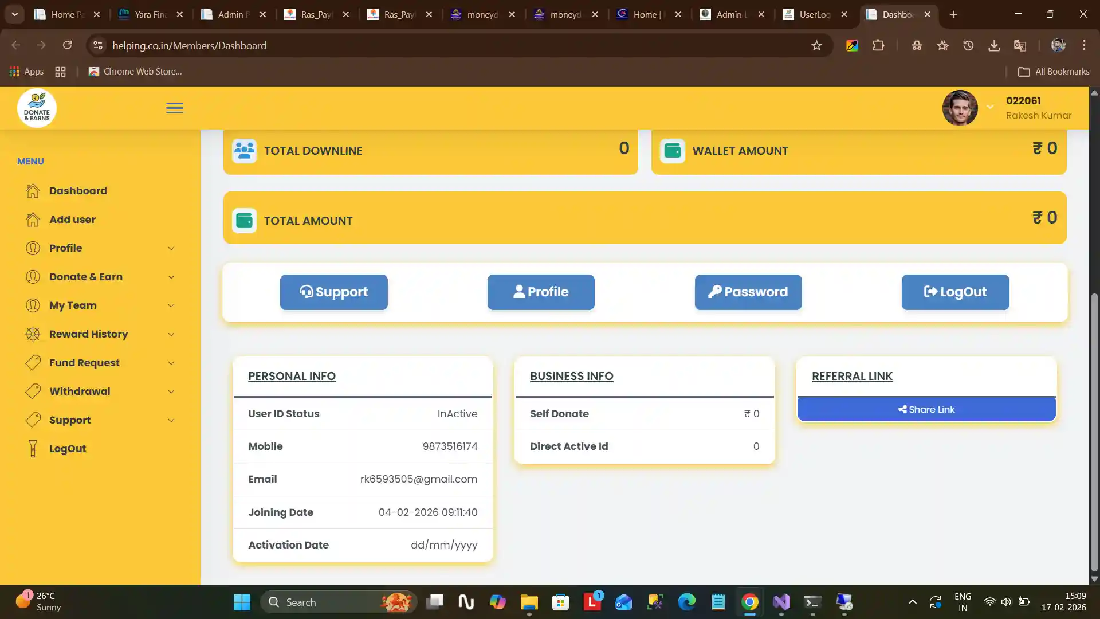This screenshot has width=1100, height=619.
Task: Click the Wallet Amount wallet icon
Action: point(672,151)
